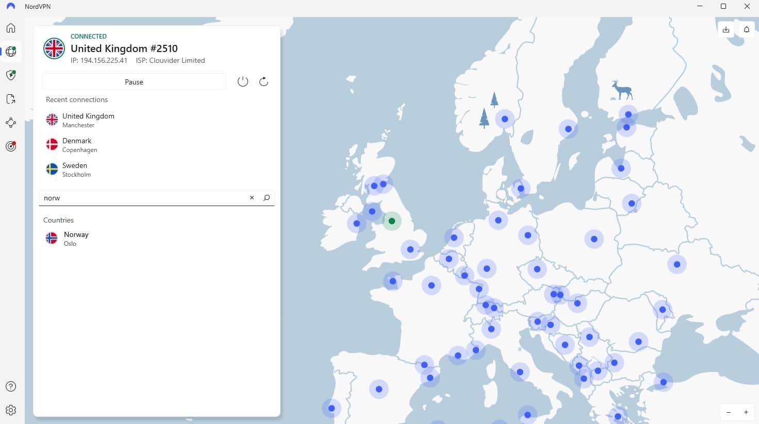Select recent connection Denmark Copenhagen
Viewport: 759px width, 424px height.
(157, 145)
